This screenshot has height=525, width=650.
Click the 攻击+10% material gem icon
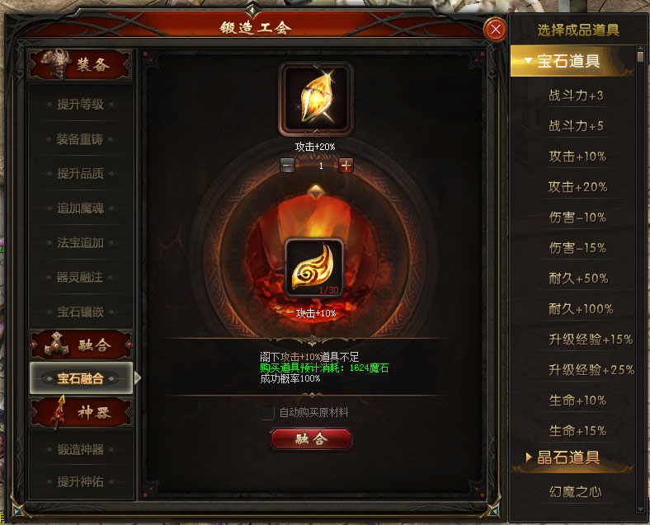314,268
